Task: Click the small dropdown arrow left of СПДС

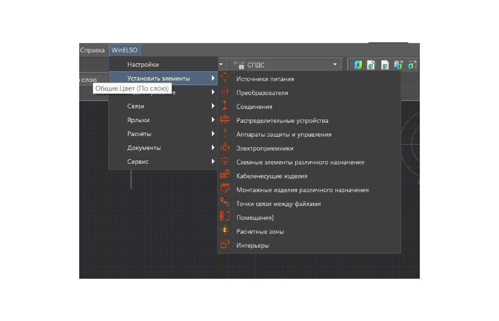Action: point(221,65)
